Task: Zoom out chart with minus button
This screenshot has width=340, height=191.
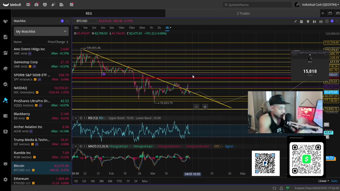Action: coord(196,107)
